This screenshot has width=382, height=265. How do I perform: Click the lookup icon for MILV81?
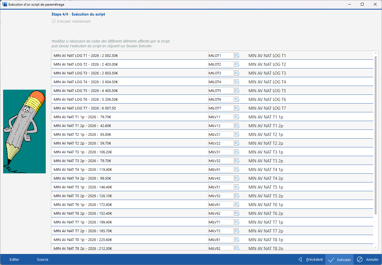coord(237,240)
